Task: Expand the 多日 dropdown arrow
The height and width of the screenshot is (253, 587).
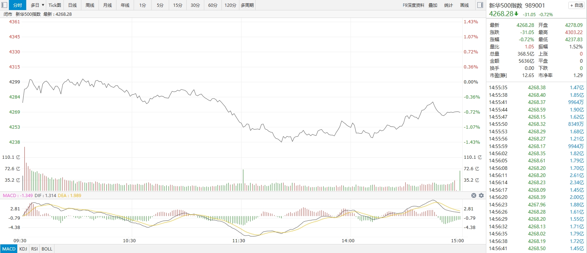Action: (x=43, y=5)
